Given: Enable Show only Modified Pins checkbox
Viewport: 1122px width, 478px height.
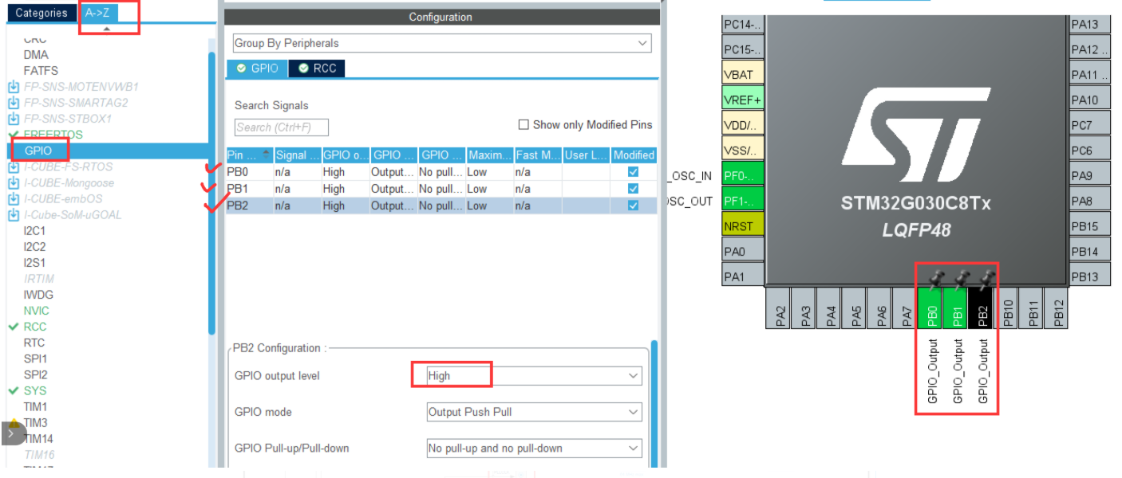Looking at the screenshot, I should click(523, 125).
